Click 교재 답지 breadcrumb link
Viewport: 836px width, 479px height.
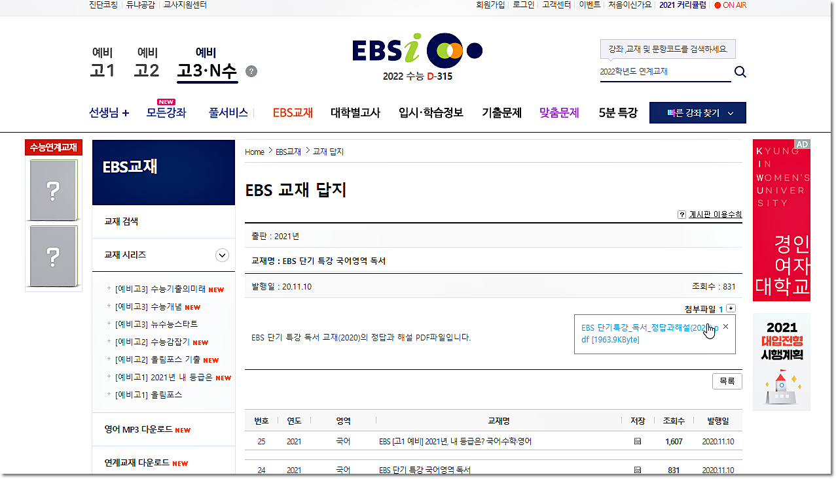tap(328, 152)
